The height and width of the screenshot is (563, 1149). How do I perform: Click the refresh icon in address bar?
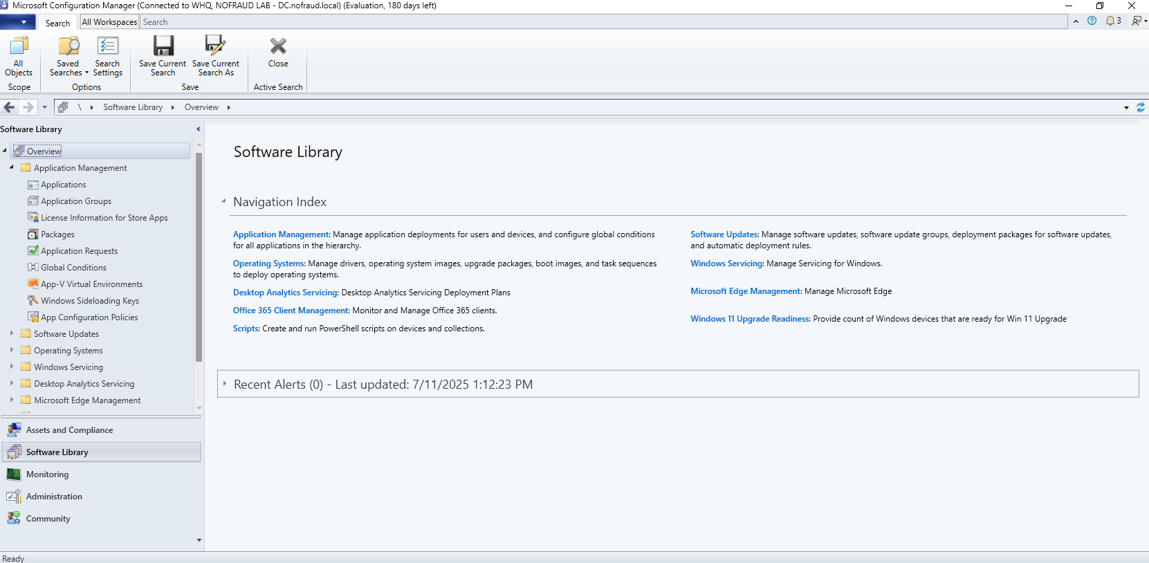pos(1141,107)
